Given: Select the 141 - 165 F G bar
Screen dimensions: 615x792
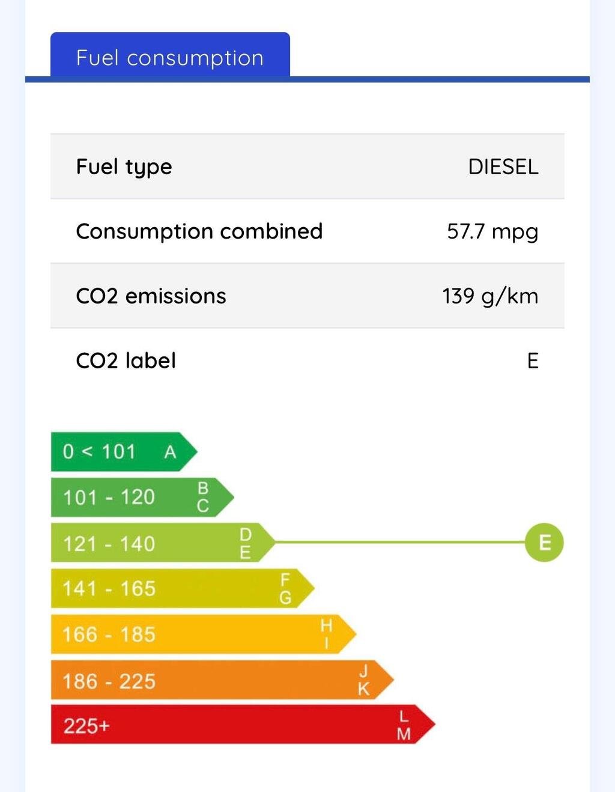Looking at the screenshot, I should (183, 588).
